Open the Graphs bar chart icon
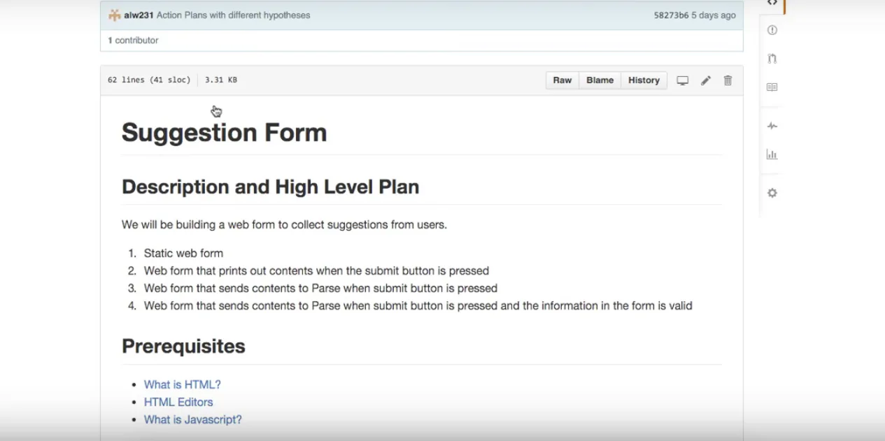The image size is (885, 441). pyautogui.click(x=772, y=154)
